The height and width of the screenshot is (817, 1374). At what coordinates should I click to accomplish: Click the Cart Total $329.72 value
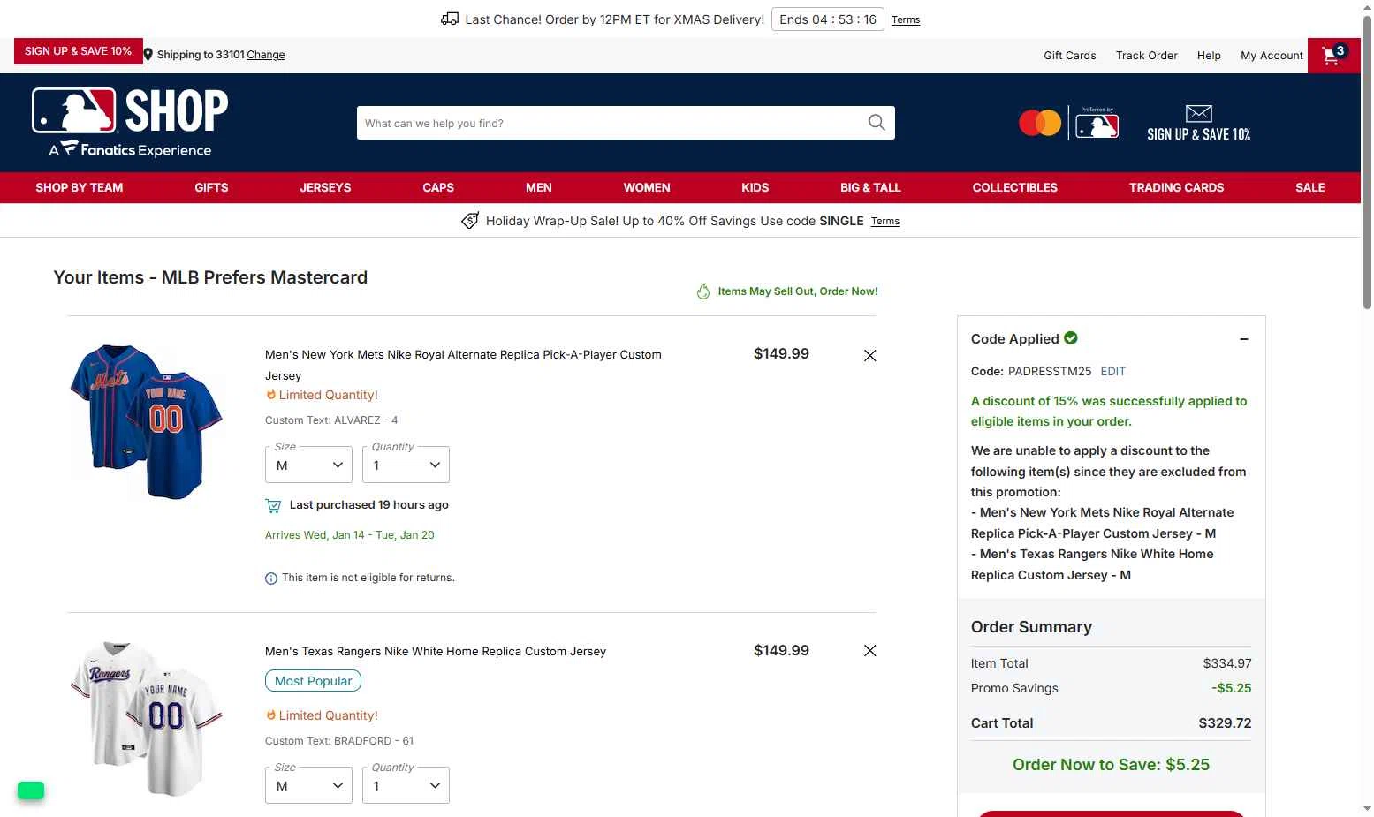tap(1225, 723)
